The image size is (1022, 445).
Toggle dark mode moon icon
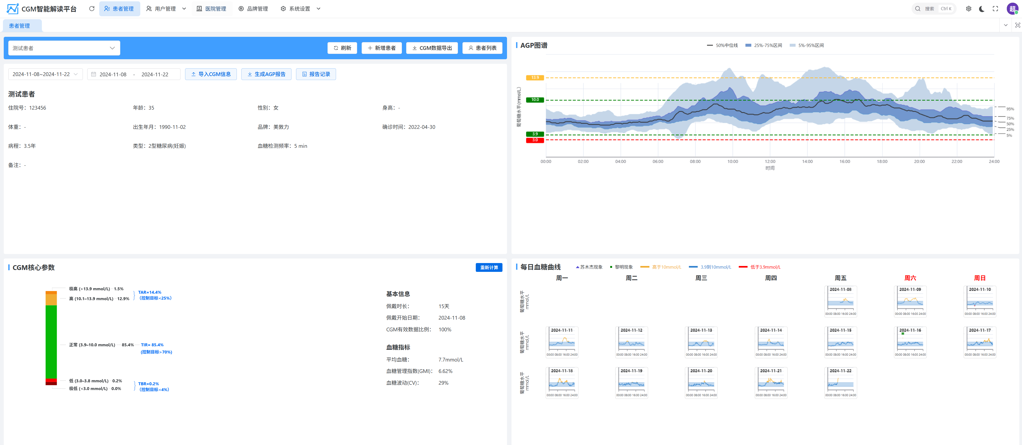(x=981, y=8)
